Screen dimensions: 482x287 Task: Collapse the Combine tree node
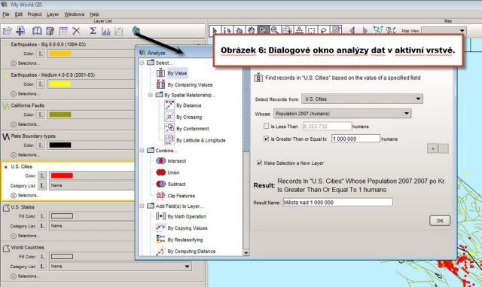pos(142,151)
